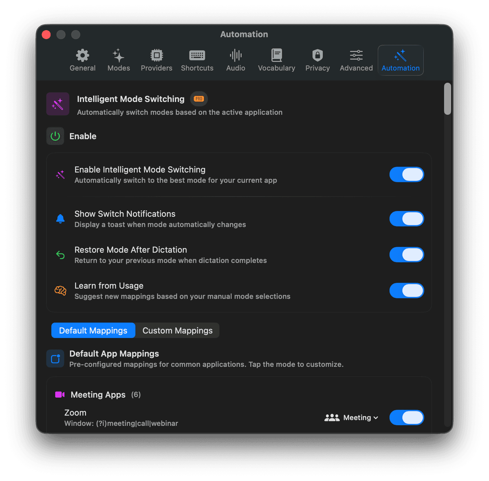Click the Privacy lock icon
Image resolution: width=489 pixels, height=481 pixels.
(317, 55)
